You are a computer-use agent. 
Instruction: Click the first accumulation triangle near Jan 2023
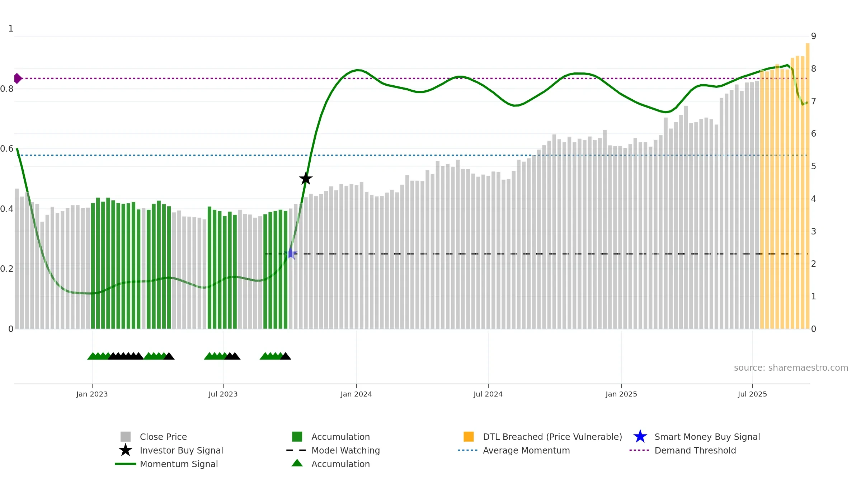[93, 356]
